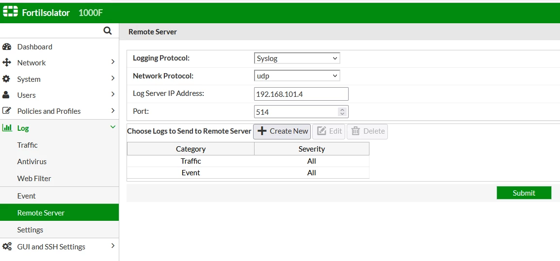Click the Policies and Profiles edit icon

[6, 111]
